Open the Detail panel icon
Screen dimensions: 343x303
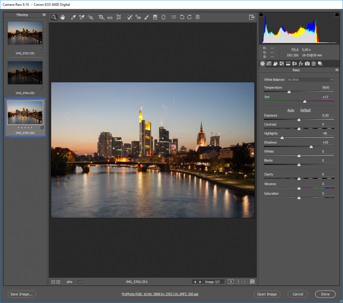275,63
